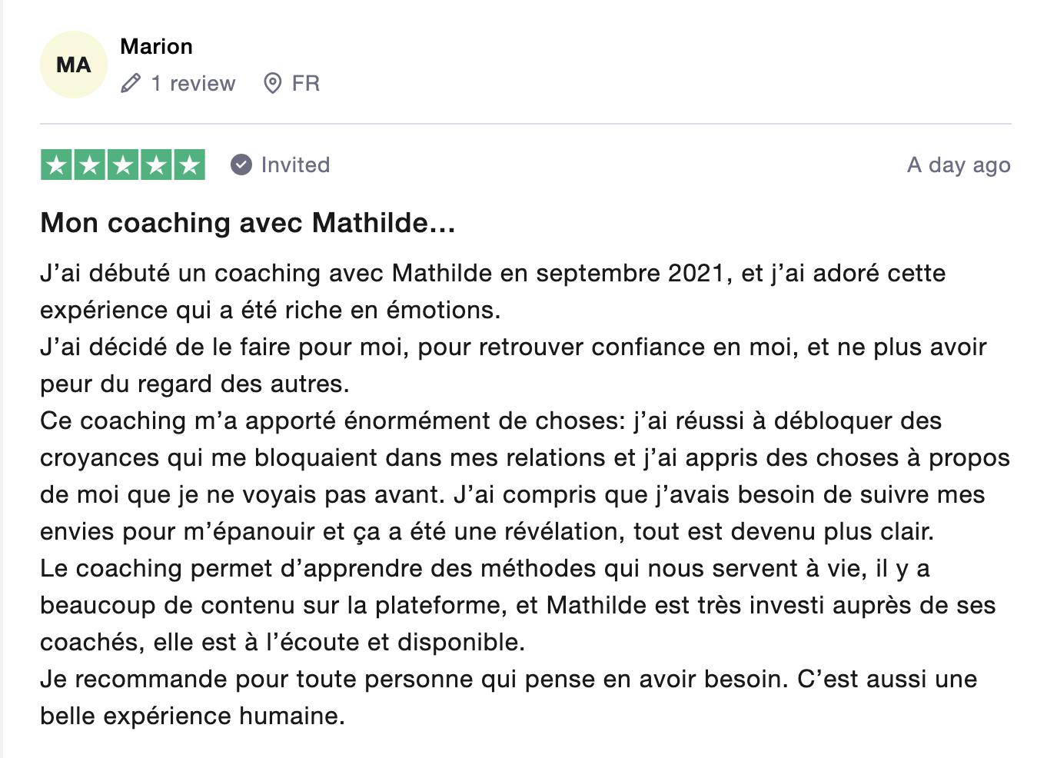1047x758 pixels.
Task: Open Marion's reviewer profile name
Action: [156, 46]
